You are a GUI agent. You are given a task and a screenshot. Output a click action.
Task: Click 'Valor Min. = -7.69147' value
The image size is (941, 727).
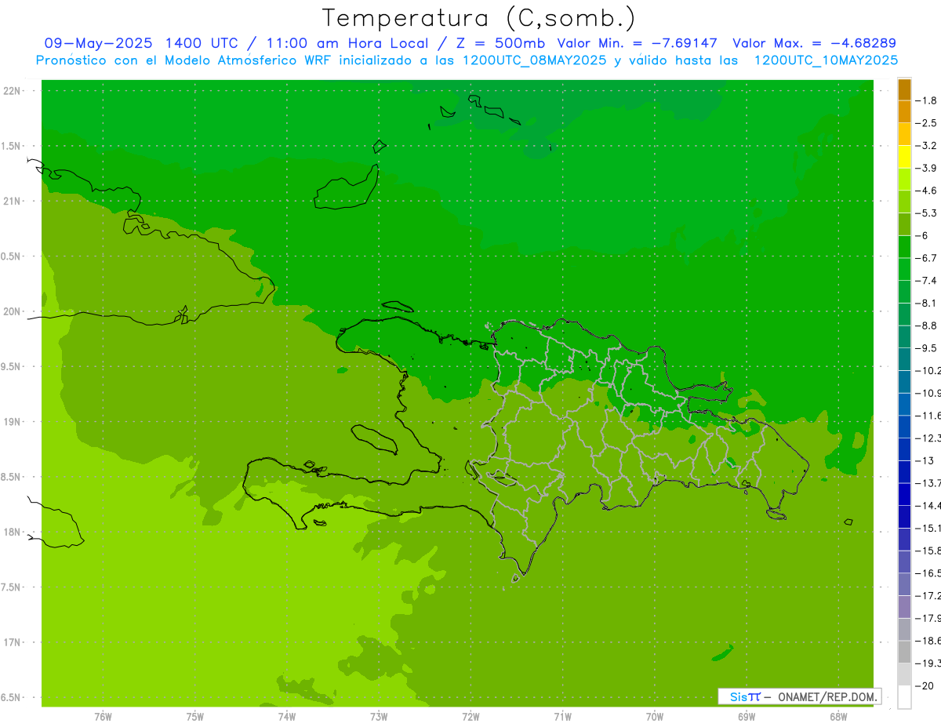pyautogui.click(x=637, y=43)
